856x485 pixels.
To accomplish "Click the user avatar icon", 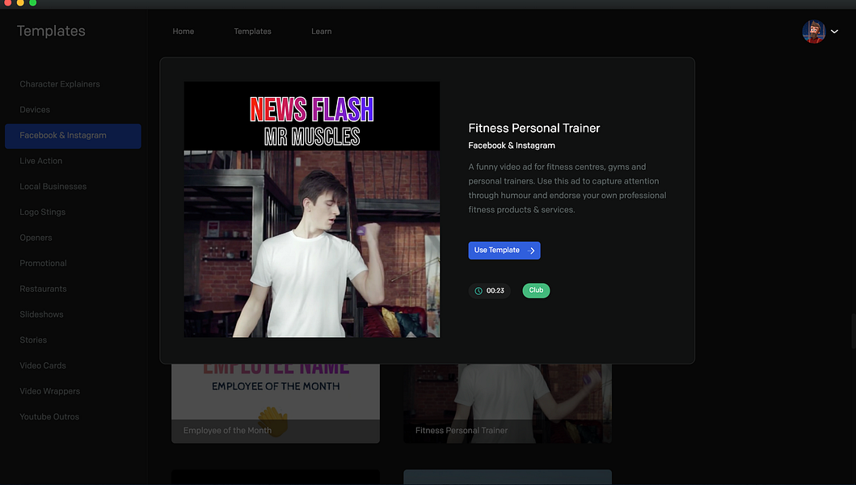I will [x=813, y=32].
